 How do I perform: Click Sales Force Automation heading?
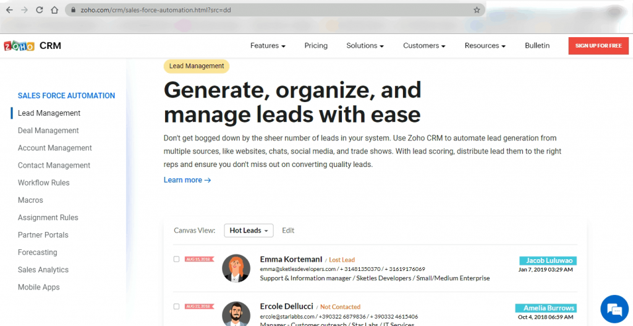click(66, 96)
